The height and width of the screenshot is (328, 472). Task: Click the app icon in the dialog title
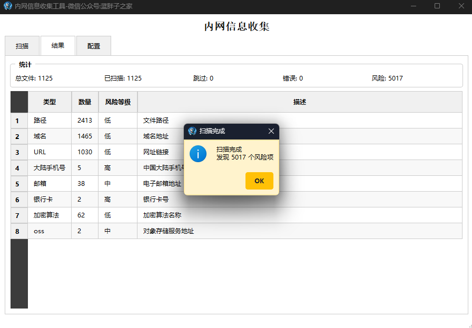pos(192,131)
